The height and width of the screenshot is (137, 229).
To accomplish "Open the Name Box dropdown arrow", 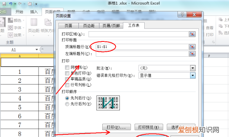I will pos(37,49).
